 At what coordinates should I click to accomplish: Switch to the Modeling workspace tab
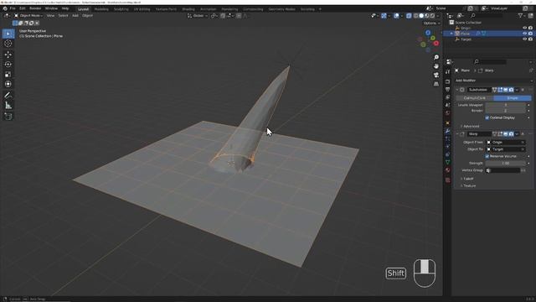point(101,9)
